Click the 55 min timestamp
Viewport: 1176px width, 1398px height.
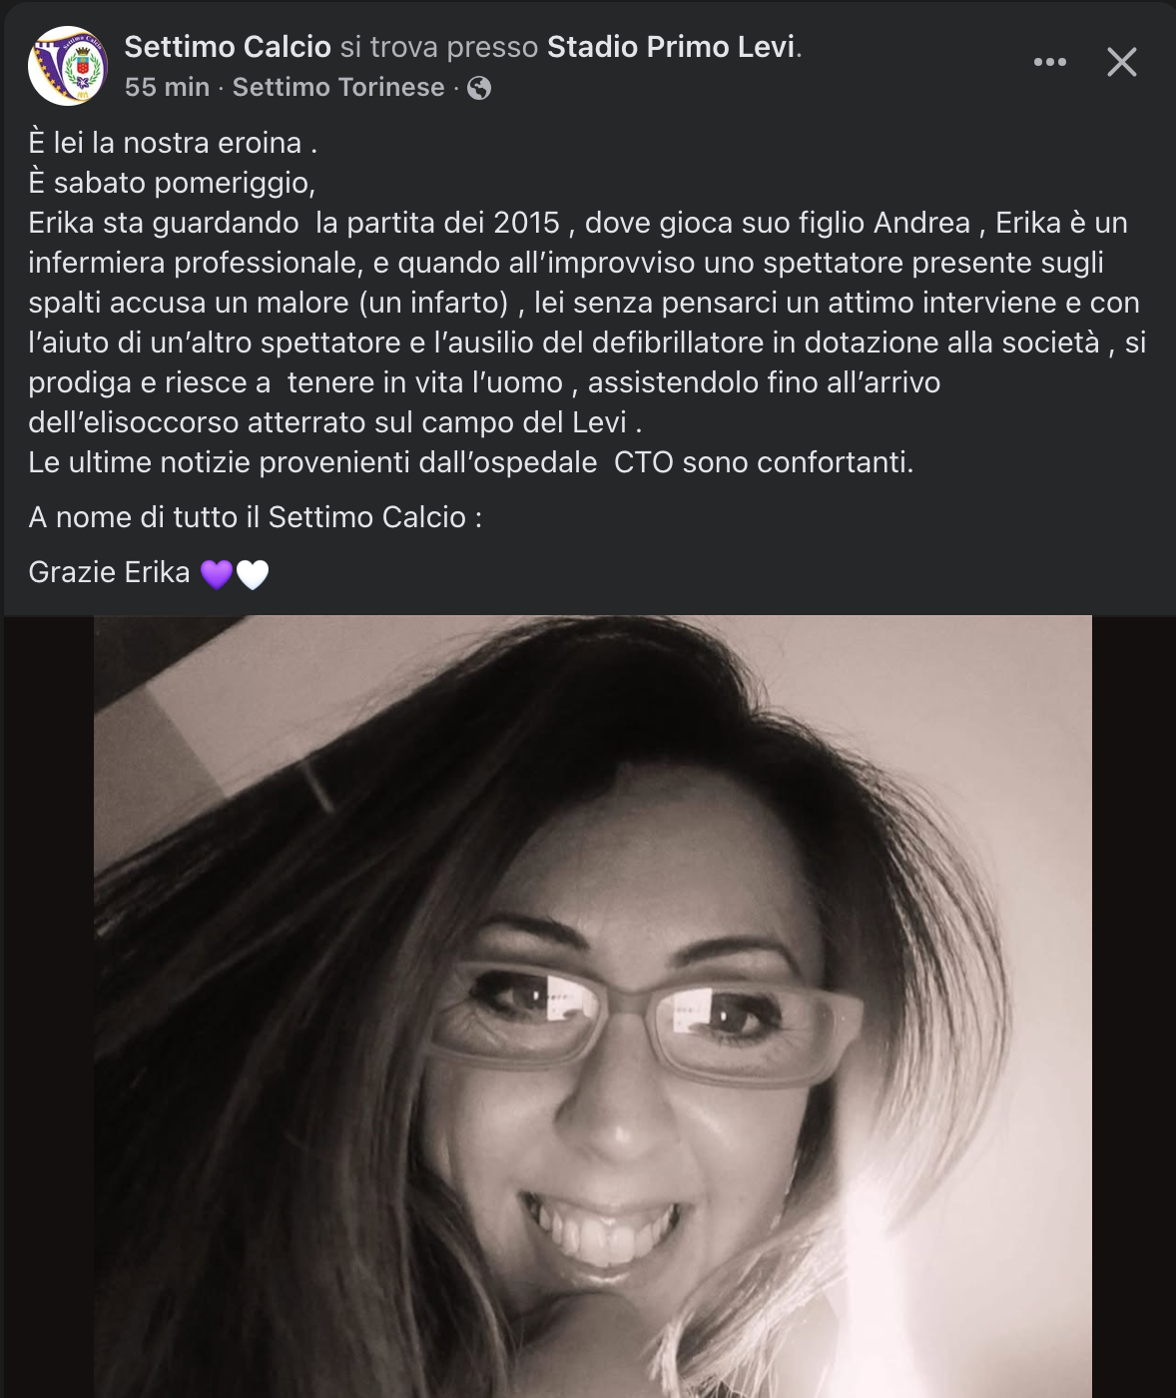pyautogui.click(x=167, y=88)
